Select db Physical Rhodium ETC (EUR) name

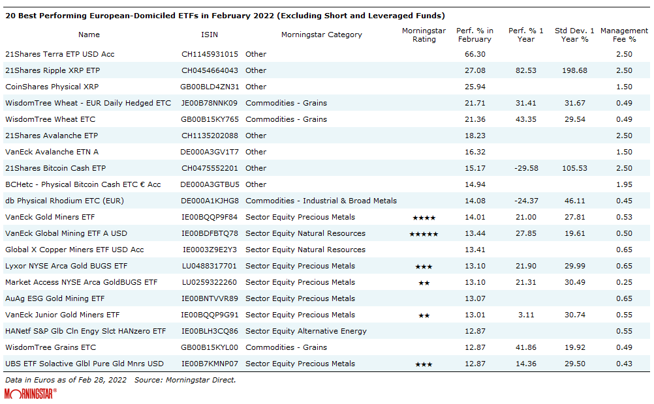64,201
